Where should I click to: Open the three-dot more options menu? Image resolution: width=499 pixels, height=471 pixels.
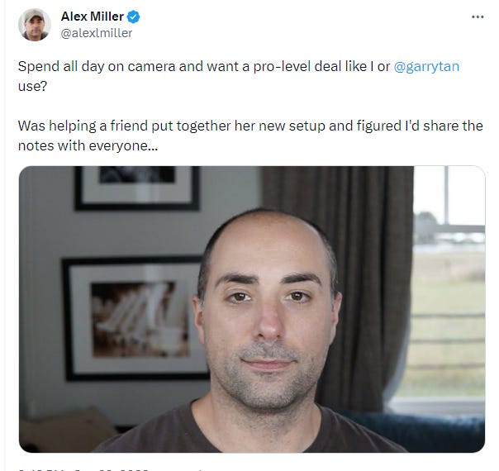(478, 17)
